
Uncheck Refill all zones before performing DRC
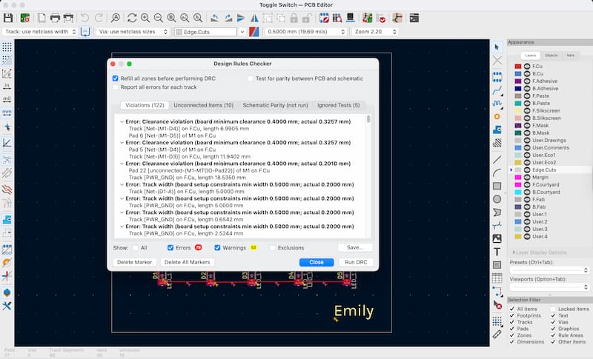(x=116, y=78)
